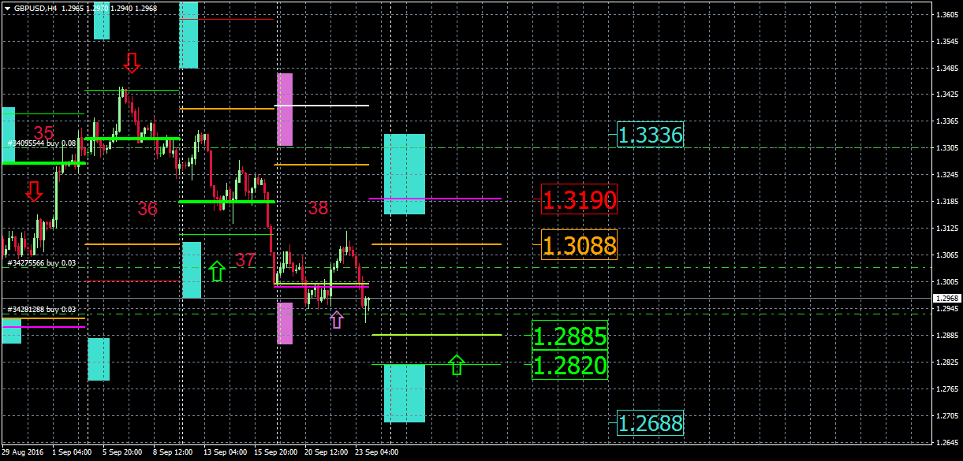Select the large cyan rectangle crossing the 1.3190 line
This screenshot has height=461, width=963.
pyautogui.click(x=405, y=174)
